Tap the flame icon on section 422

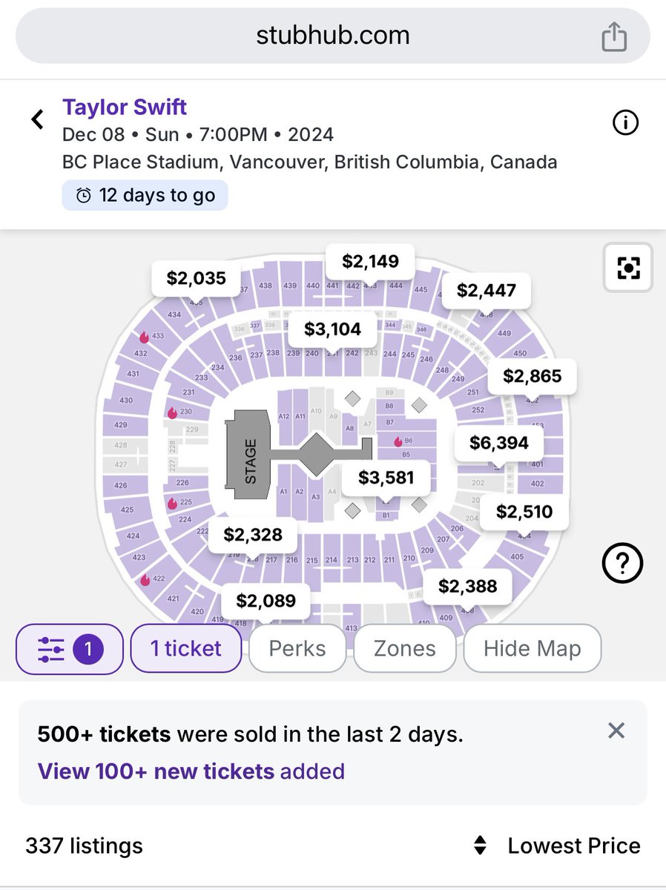[x=145, y=580]
